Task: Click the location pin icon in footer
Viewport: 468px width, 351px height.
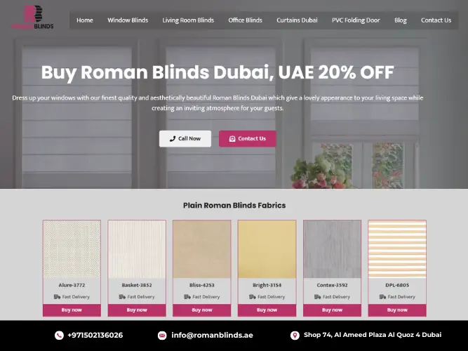Action: pyautogui.click(x=295, y=335)
